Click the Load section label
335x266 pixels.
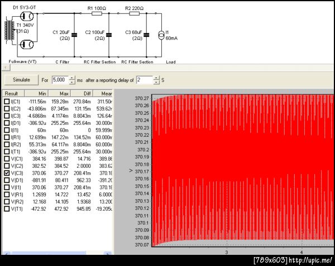[171, 62]
